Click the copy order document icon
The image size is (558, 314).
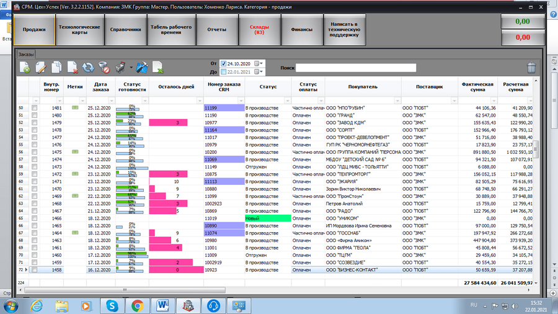point(56,68)
